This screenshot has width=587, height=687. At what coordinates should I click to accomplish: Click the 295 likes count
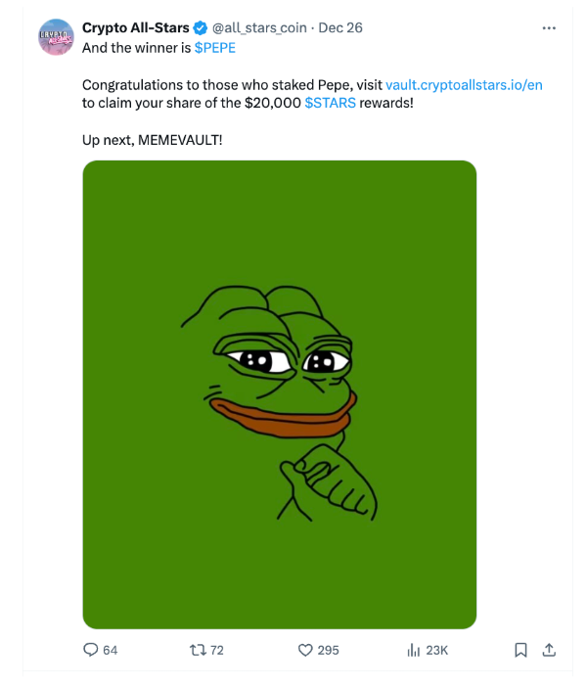click(328, 650)
